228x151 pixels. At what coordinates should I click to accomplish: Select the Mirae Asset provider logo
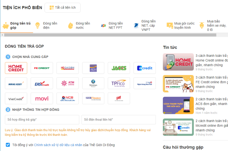16,83
